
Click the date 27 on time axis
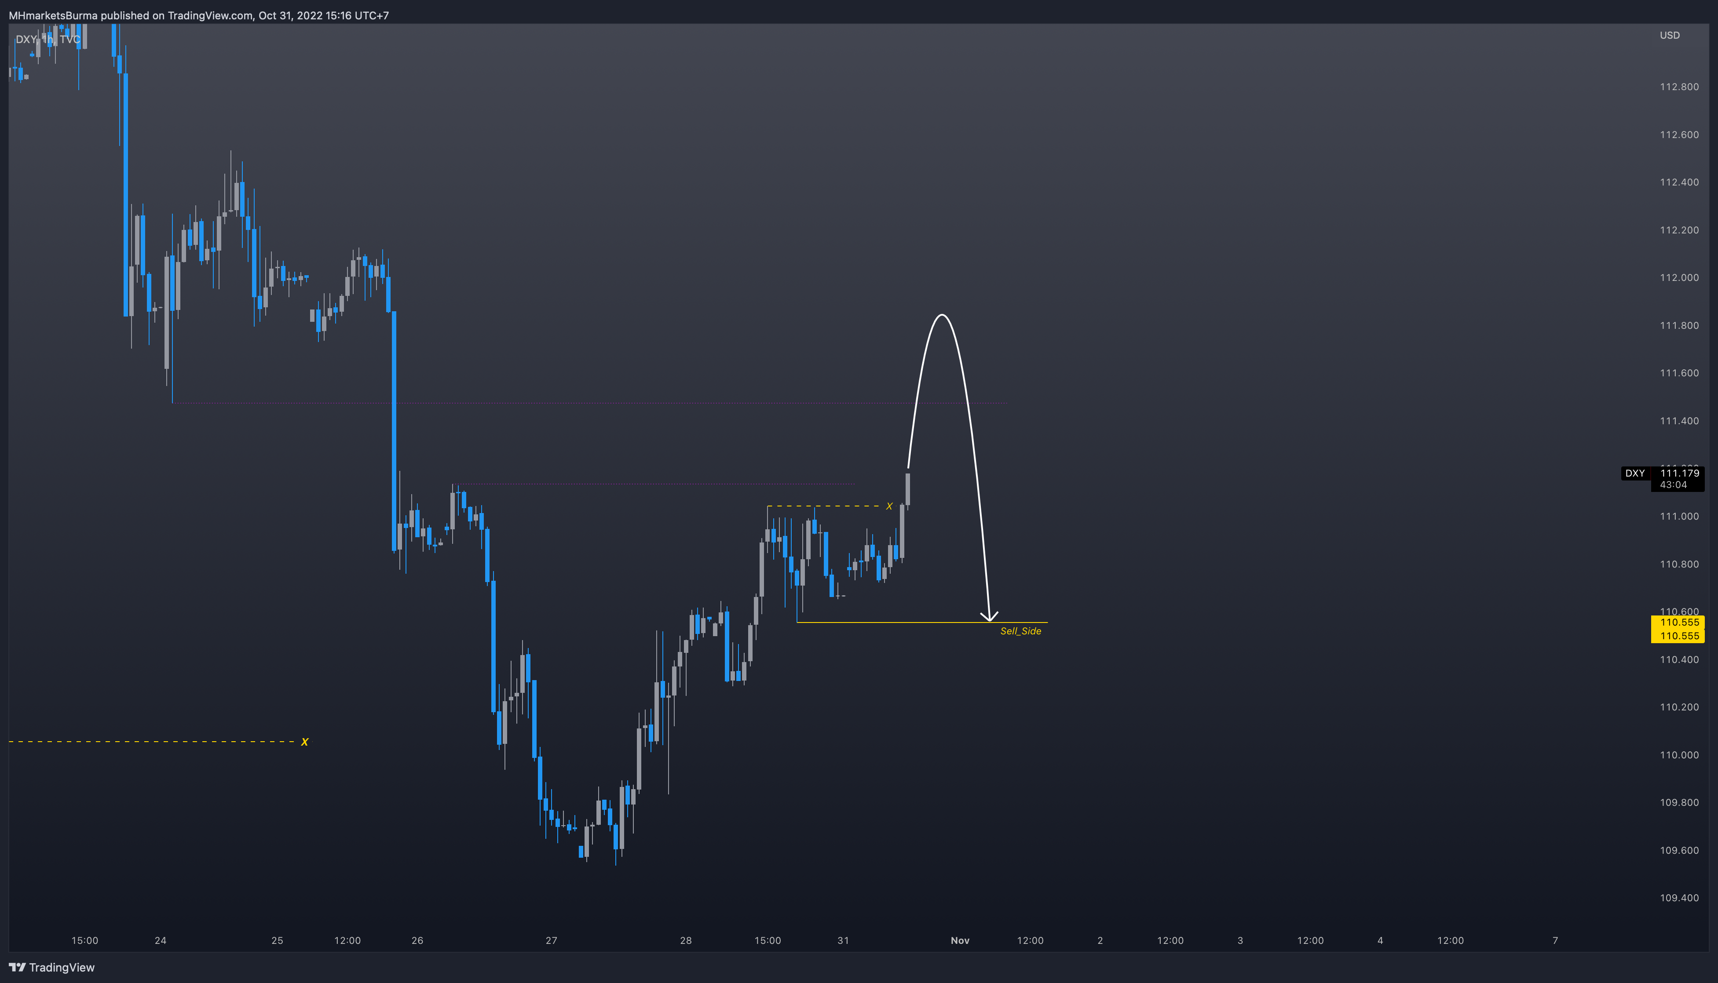551,940
